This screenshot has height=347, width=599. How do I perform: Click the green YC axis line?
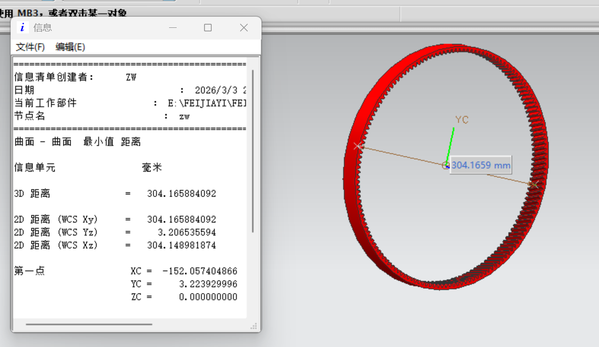pyautogui.click(x=450, y=146)
